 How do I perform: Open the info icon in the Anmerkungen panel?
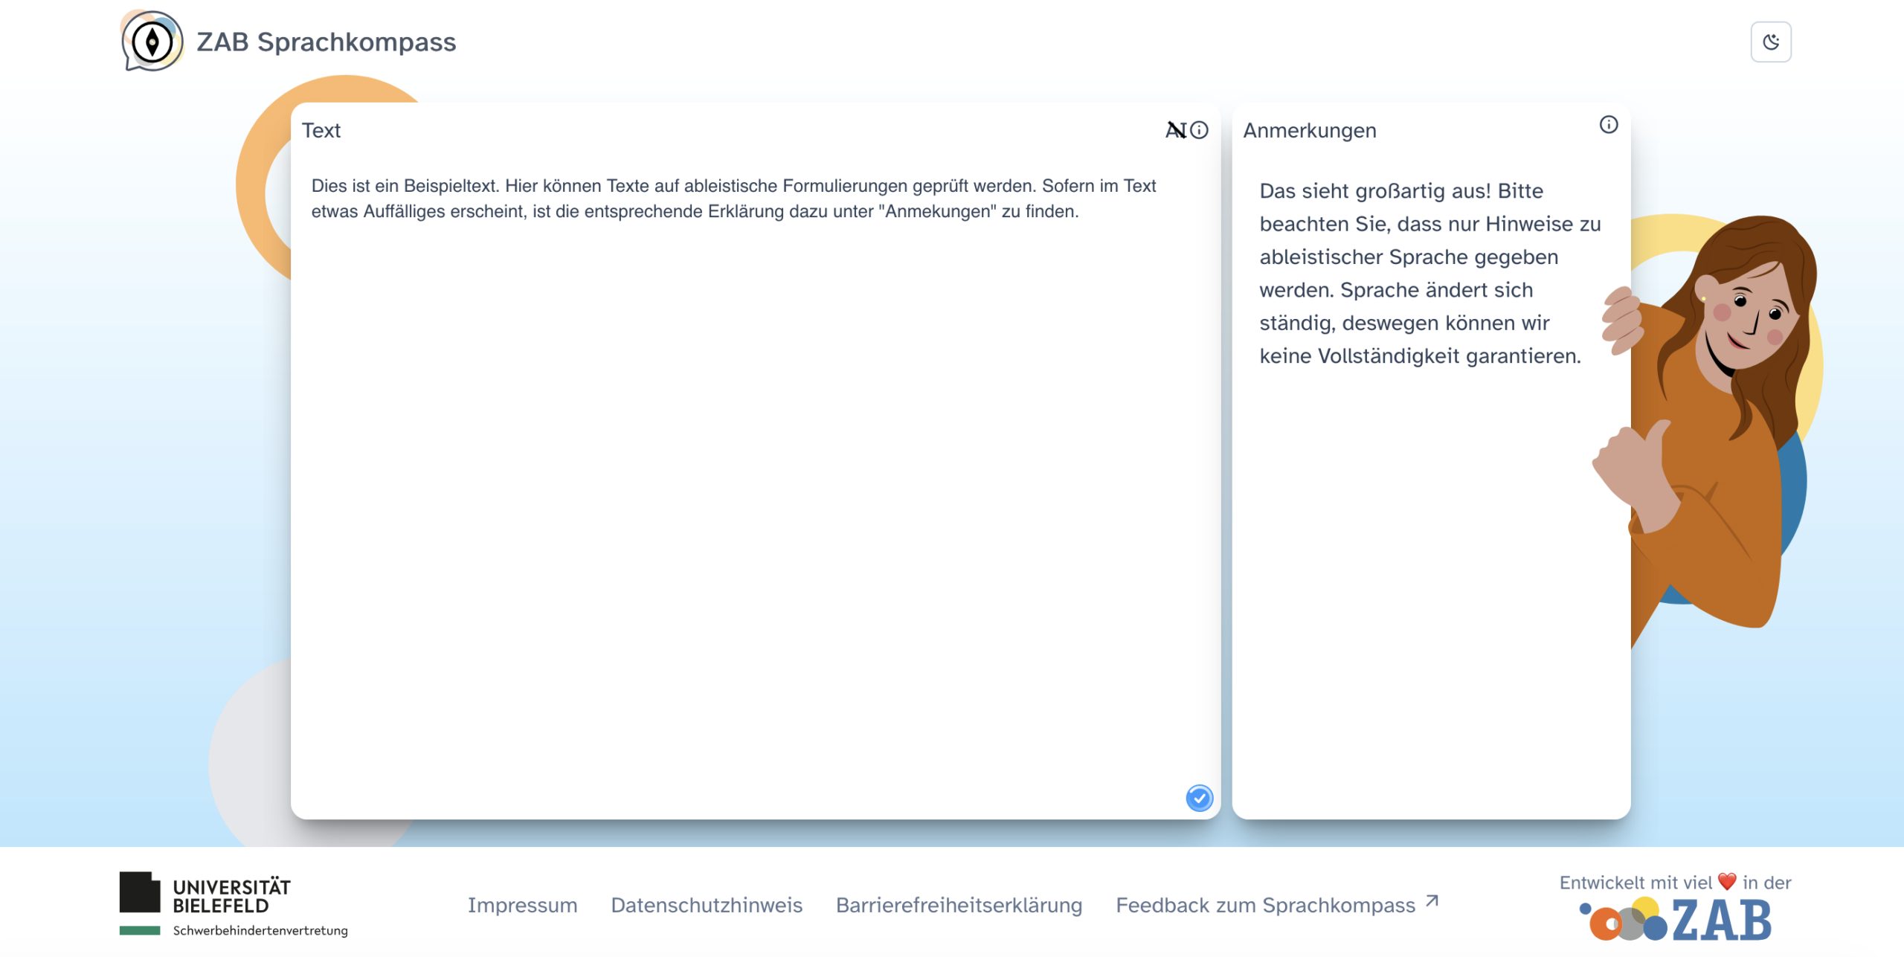click(1608, 125)
